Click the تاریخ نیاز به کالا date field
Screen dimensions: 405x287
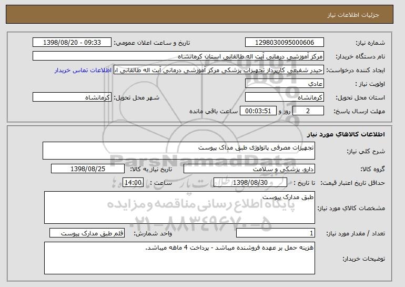point(88,169)
